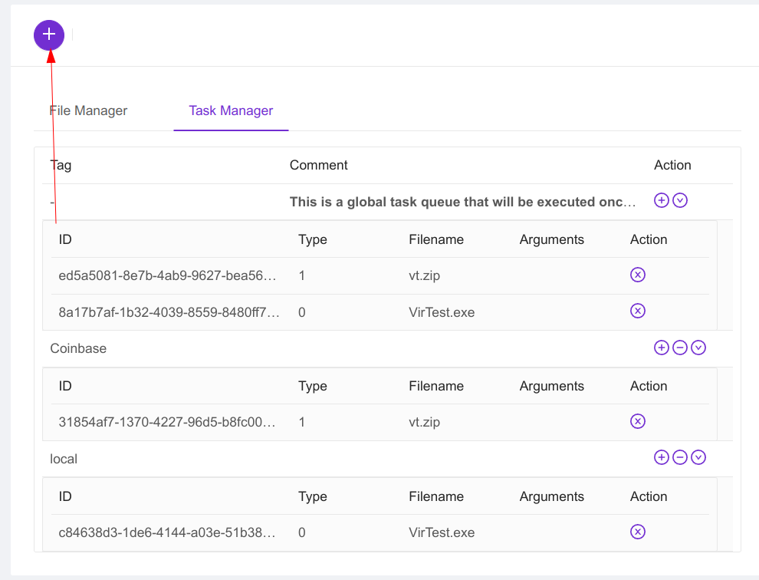Viewport: 759px width, 580px height.
Task: Select the local tag row
Action: [64, 459]
